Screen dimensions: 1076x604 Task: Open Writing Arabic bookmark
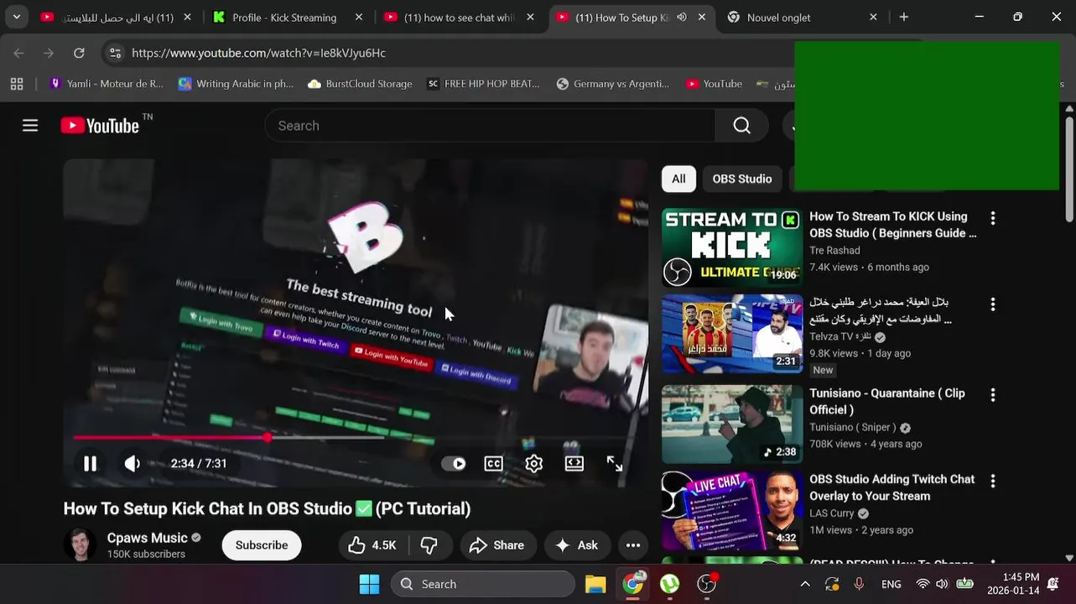(236, 84)
